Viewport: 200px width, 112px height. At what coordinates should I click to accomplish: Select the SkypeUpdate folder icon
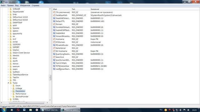click(x=11, y=12)
